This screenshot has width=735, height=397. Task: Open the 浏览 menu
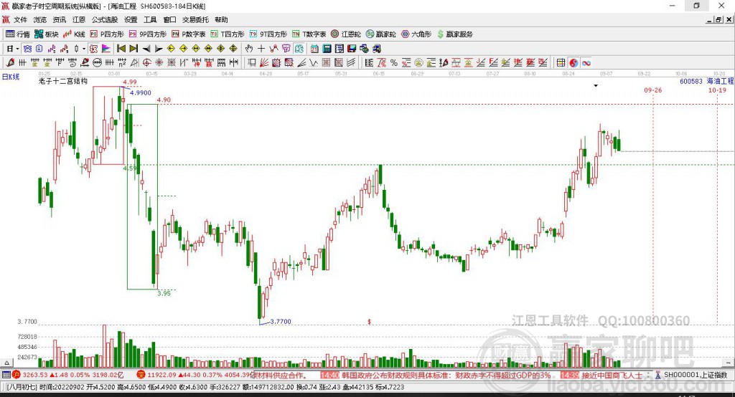(40, 19)
